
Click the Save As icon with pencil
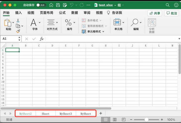pos(65,5)
